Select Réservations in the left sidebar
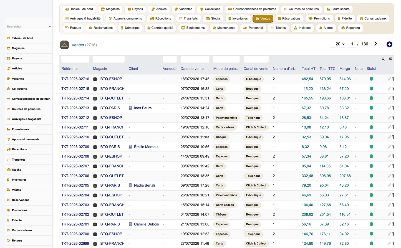Viewport: 401px width, 248px height. tap(21, 200)
